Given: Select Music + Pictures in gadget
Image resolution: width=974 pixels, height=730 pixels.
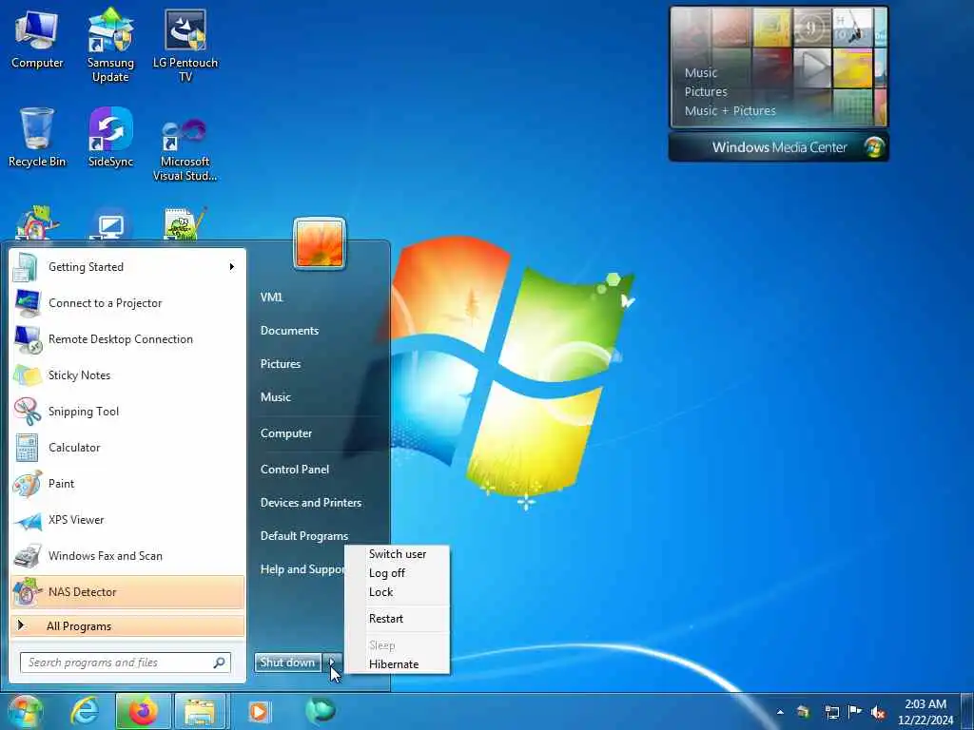Looking at the screenshot, I should [730, 111].
